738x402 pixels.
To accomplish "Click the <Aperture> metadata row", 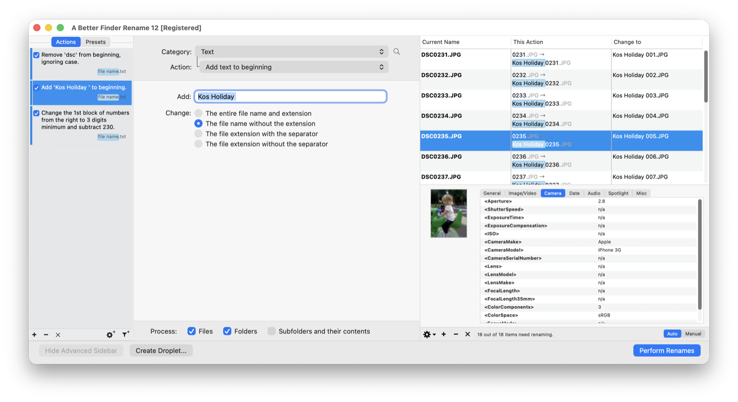I will point(589,201).
